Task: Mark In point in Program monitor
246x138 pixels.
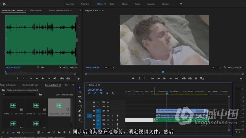Action: click(139, 78)
